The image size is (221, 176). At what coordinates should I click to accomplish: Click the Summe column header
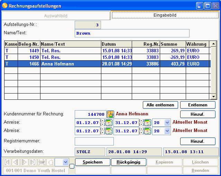click(x=173, y=44)
